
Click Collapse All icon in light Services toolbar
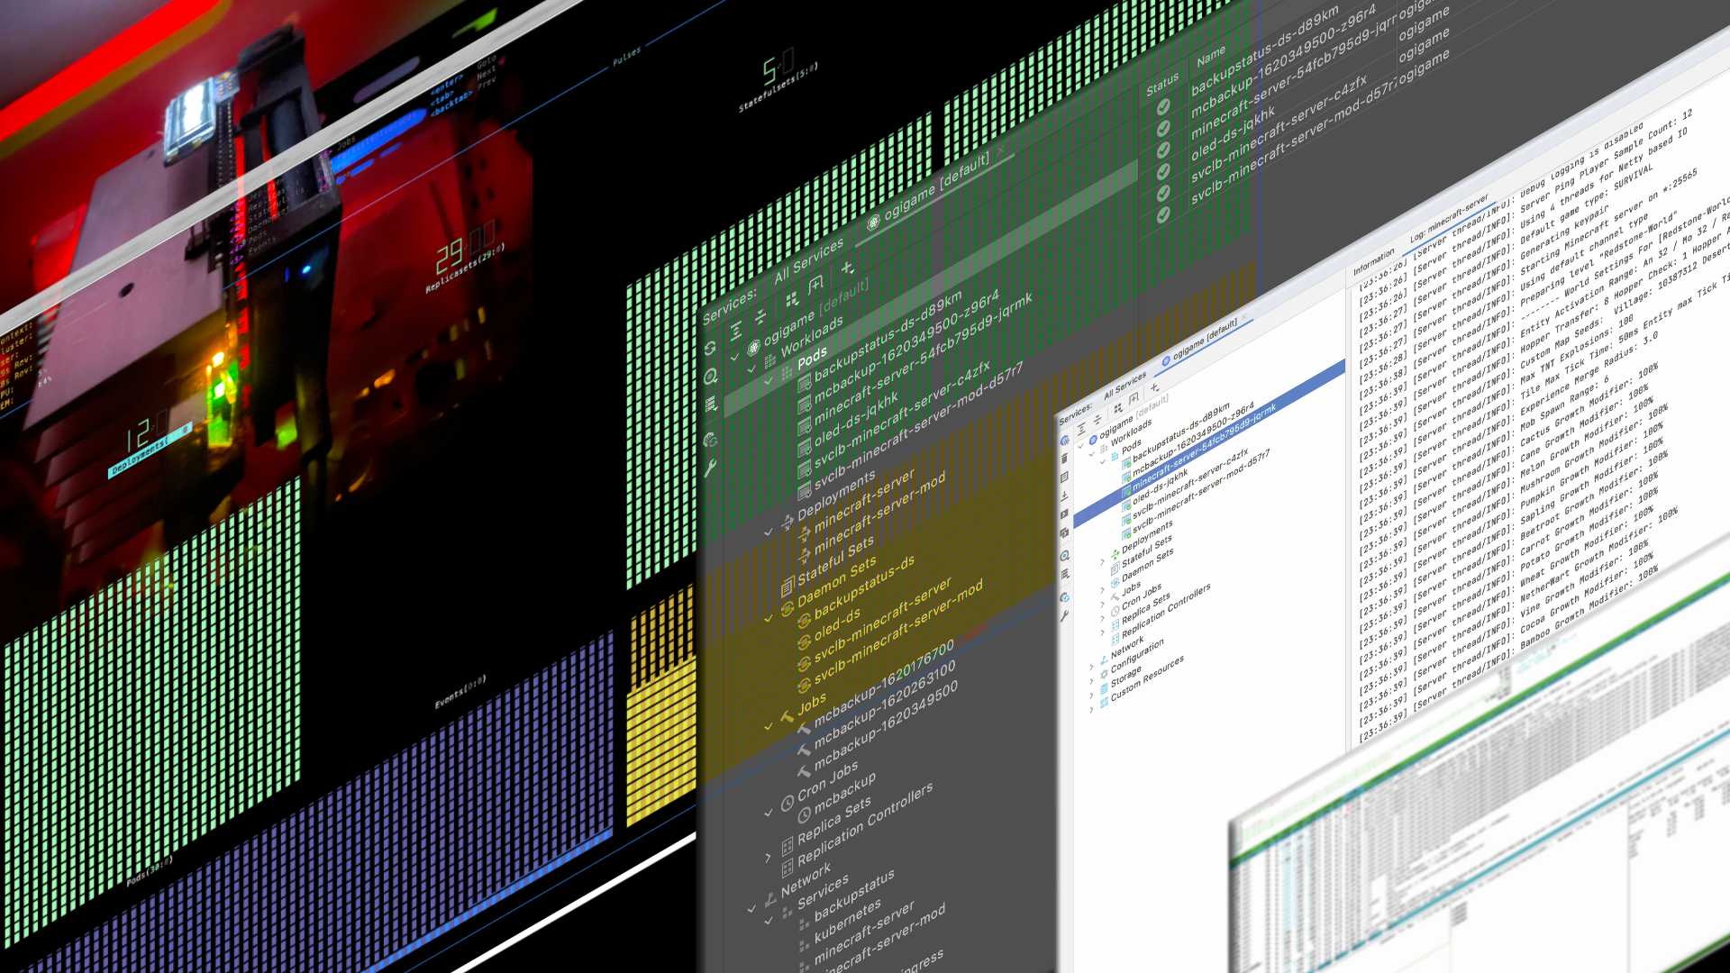pyautogui.click(x=1097, y=420)
